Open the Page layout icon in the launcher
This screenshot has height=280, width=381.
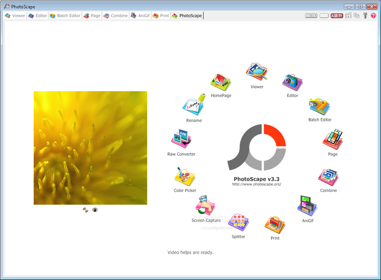coord(333,139)
